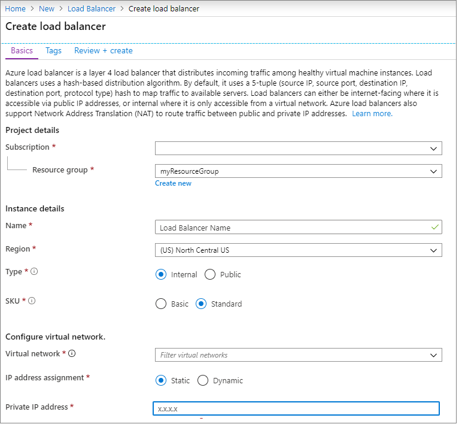Select Static IP address assignment
Image resolution: width=459 pixels, height=427 pixels.
coord(161,380)
